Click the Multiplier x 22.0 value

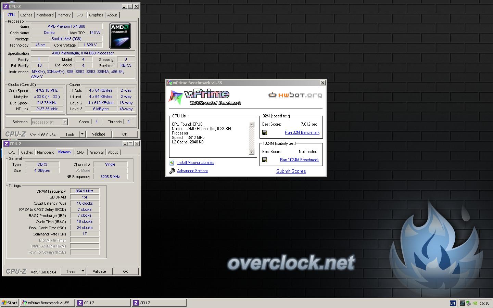[47, 97]
